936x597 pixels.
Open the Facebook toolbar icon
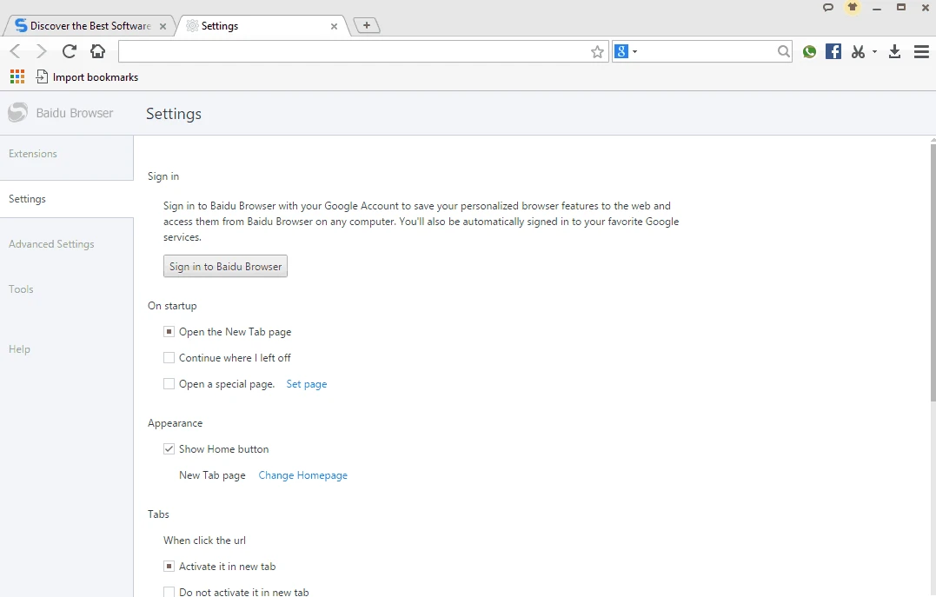tap(833, 51)
